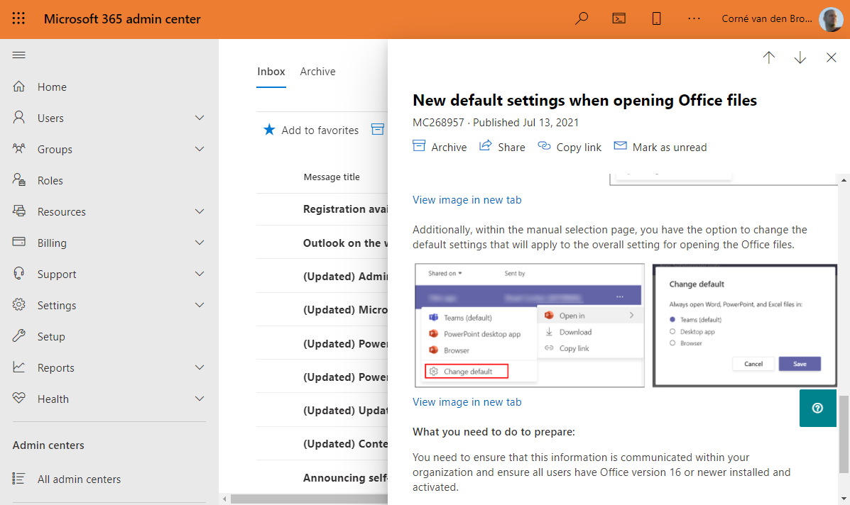Open the app launcher waffle icon
The image size is (850, 505).
[x=18, y=18]
